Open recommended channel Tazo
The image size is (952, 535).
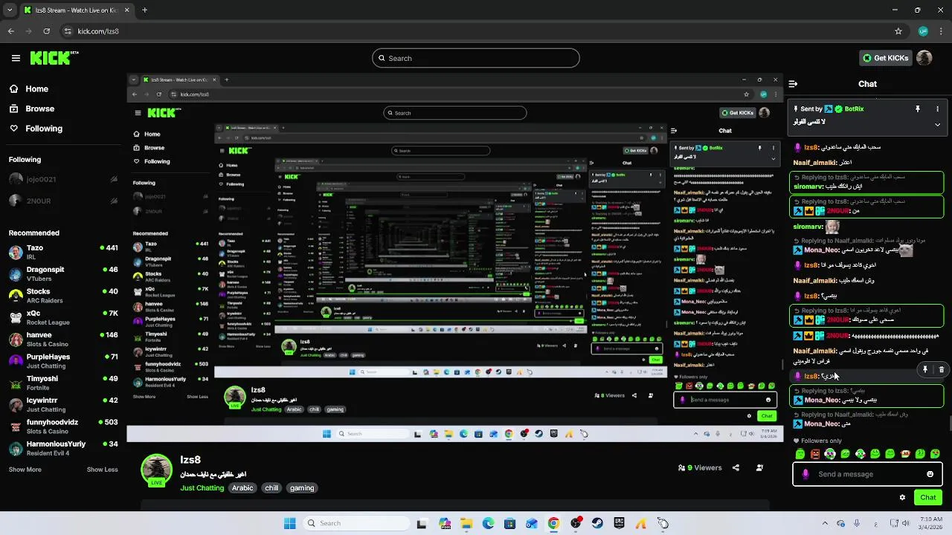(62, 252)
